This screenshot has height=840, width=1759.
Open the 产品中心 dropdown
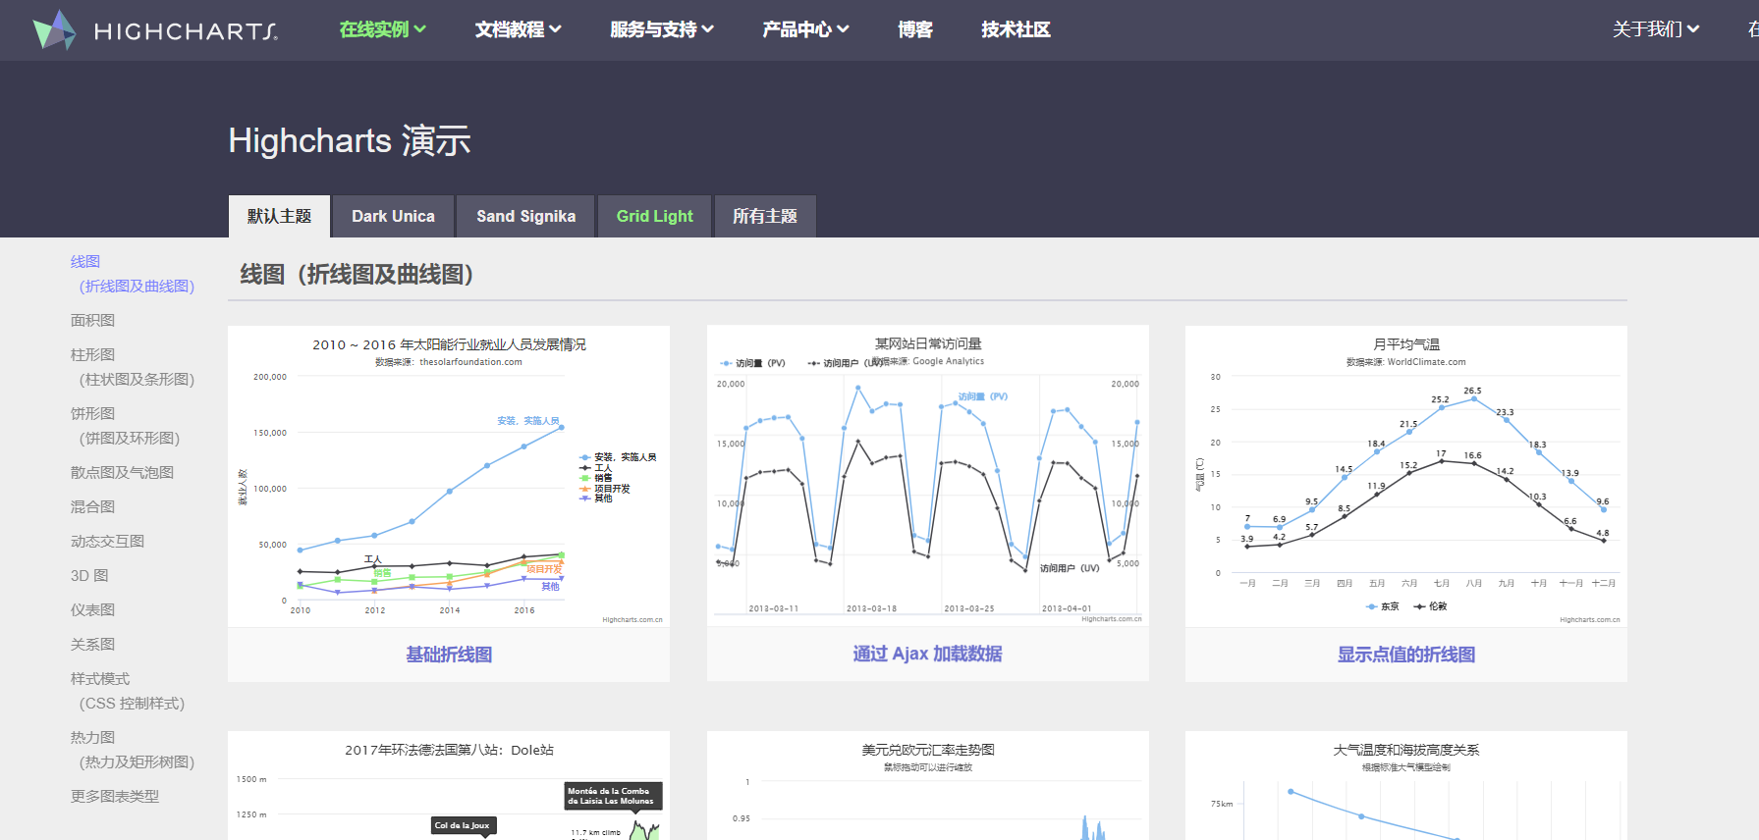tap(805, 29)
